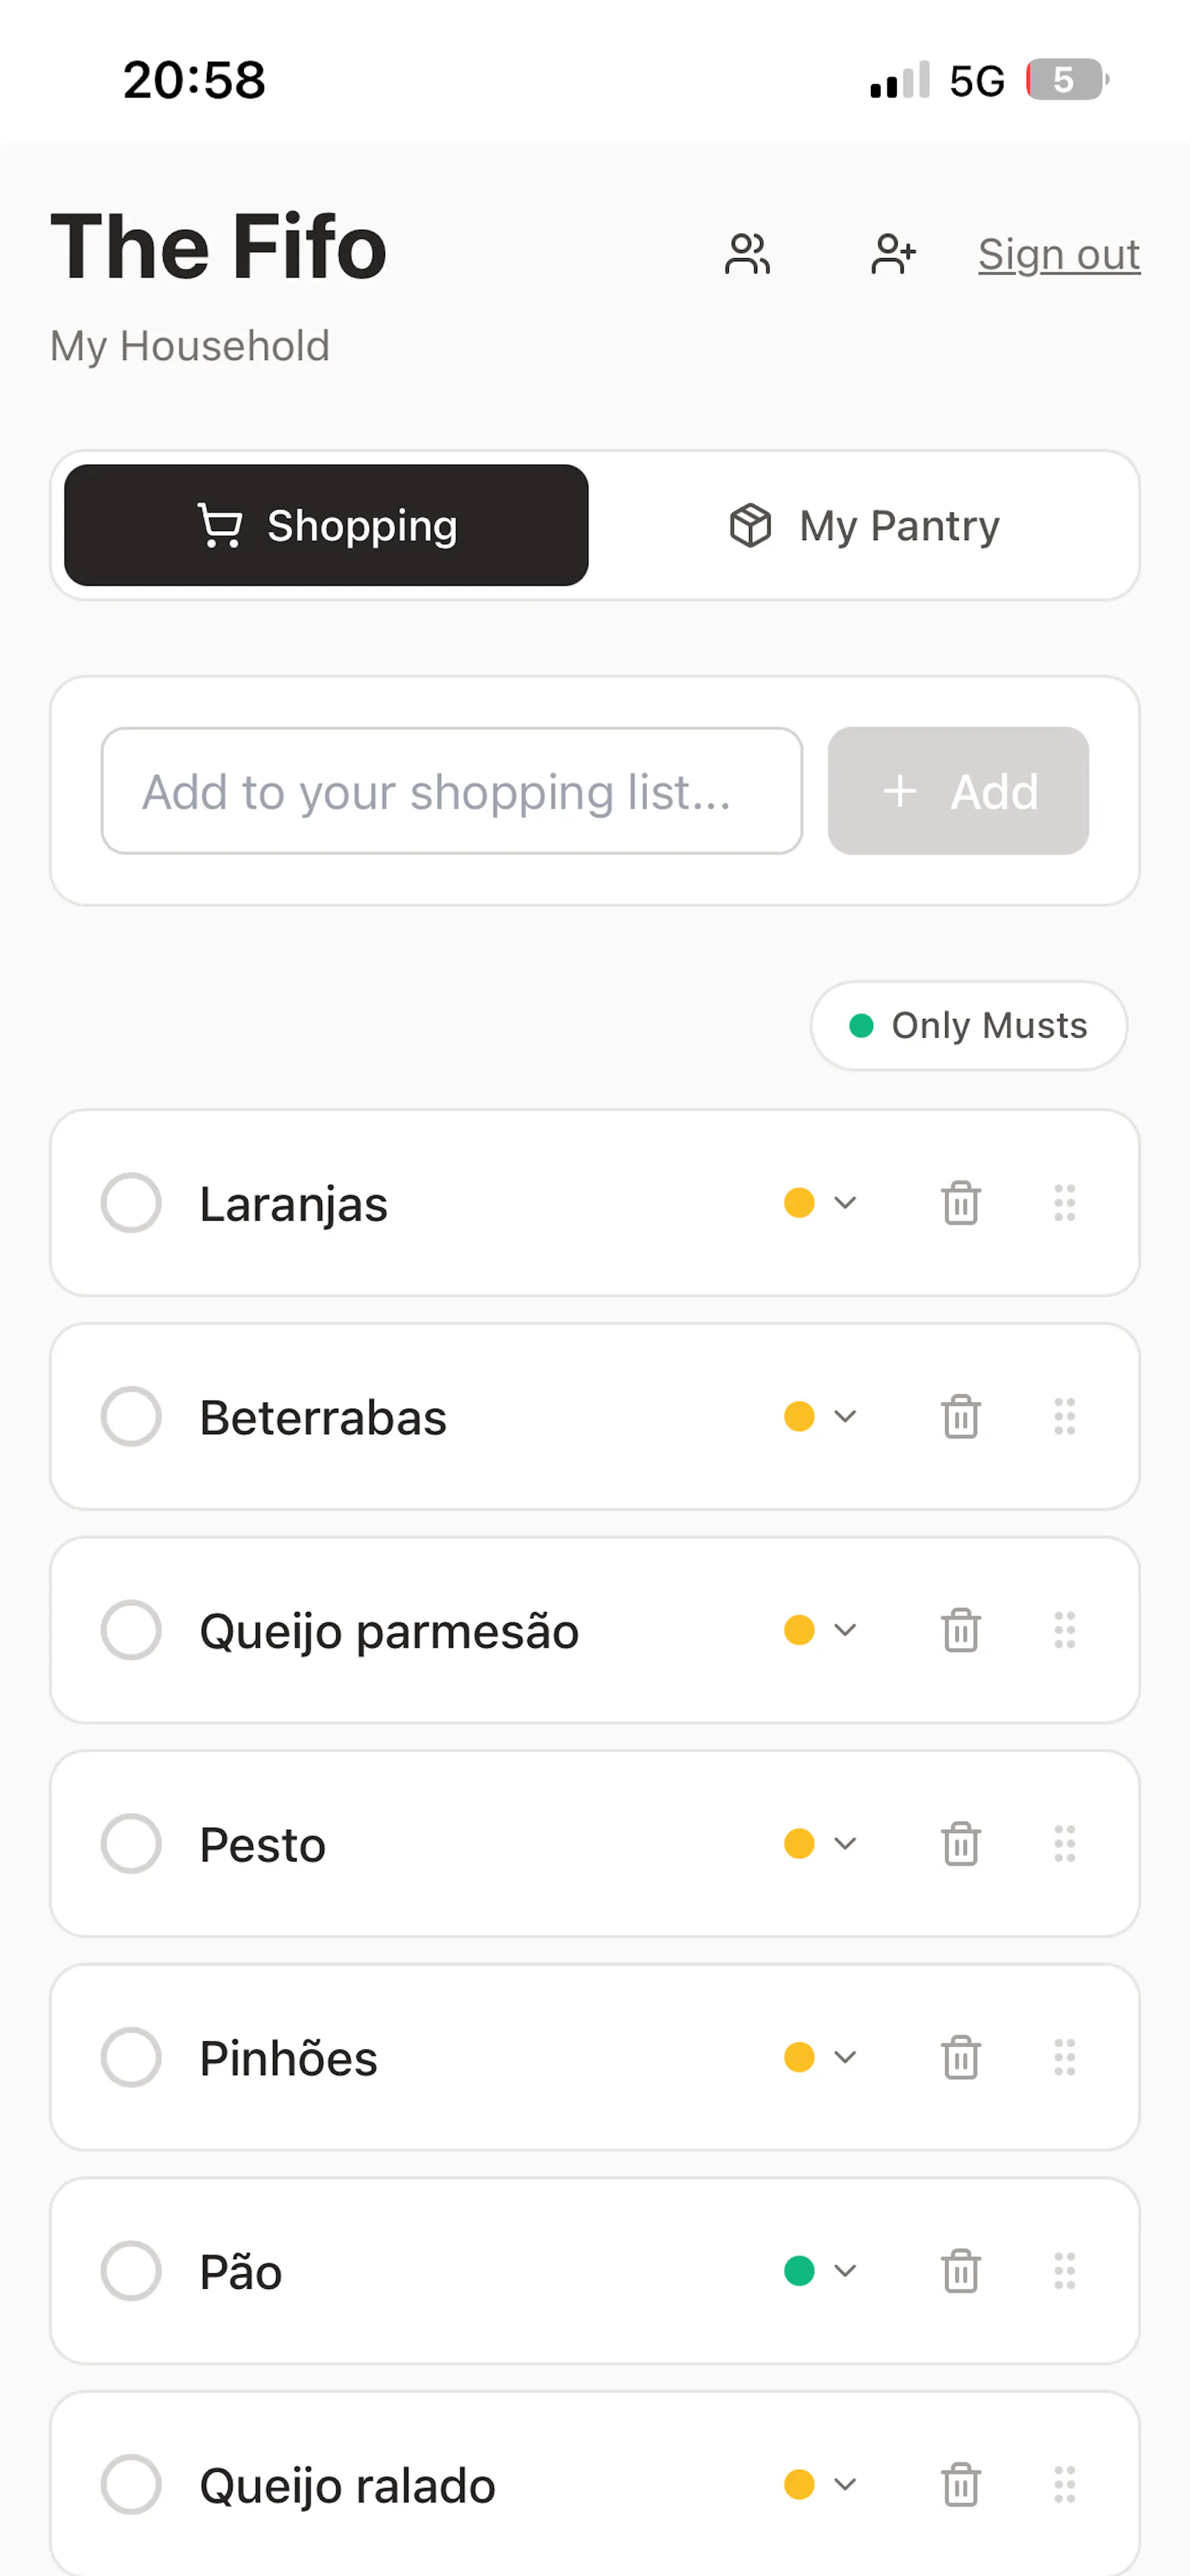Delete the Laranjas item
1190x2576 pixels.
tap(960, 1203)
